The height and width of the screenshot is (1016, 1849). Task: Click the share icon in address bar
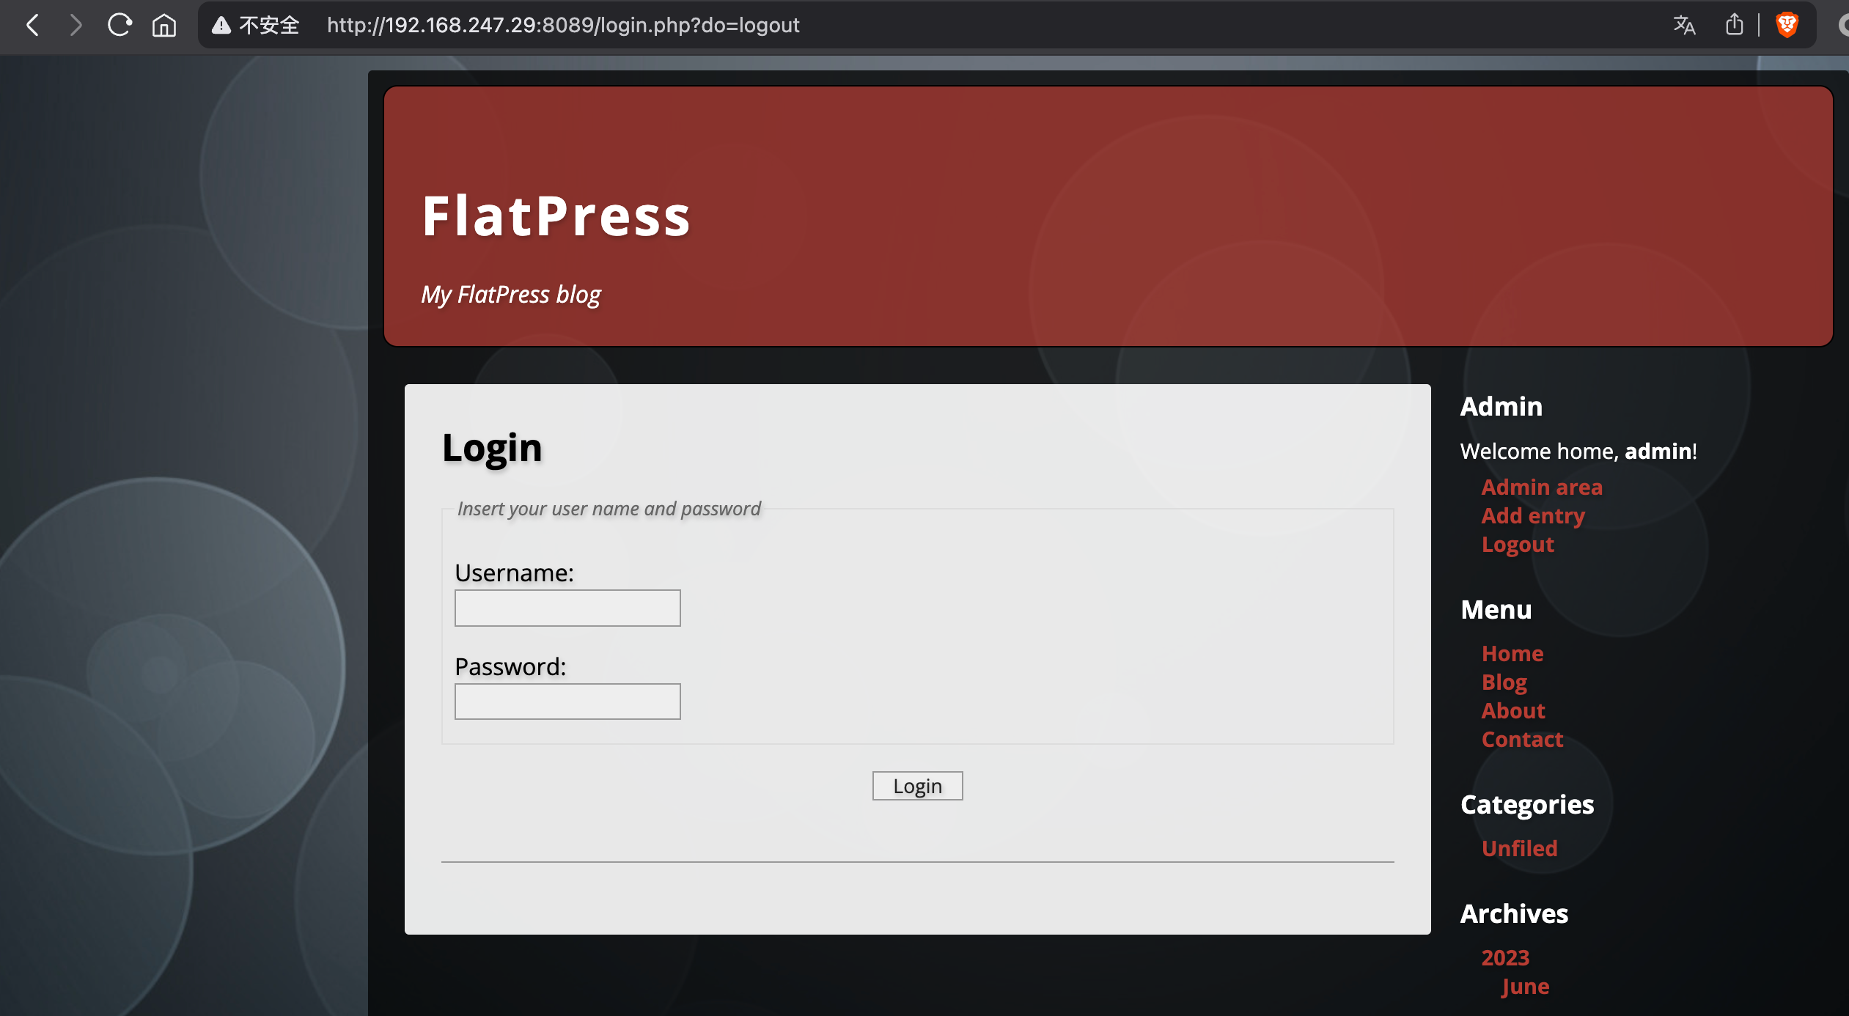coord(1734,26)
